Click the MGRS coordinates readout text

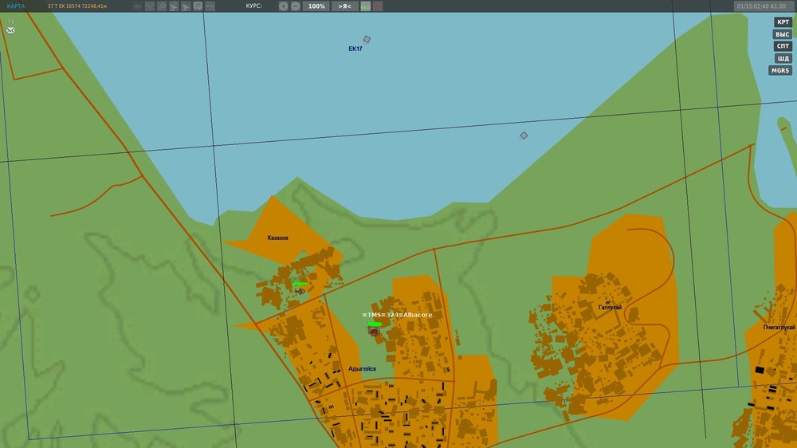point(77,6)
